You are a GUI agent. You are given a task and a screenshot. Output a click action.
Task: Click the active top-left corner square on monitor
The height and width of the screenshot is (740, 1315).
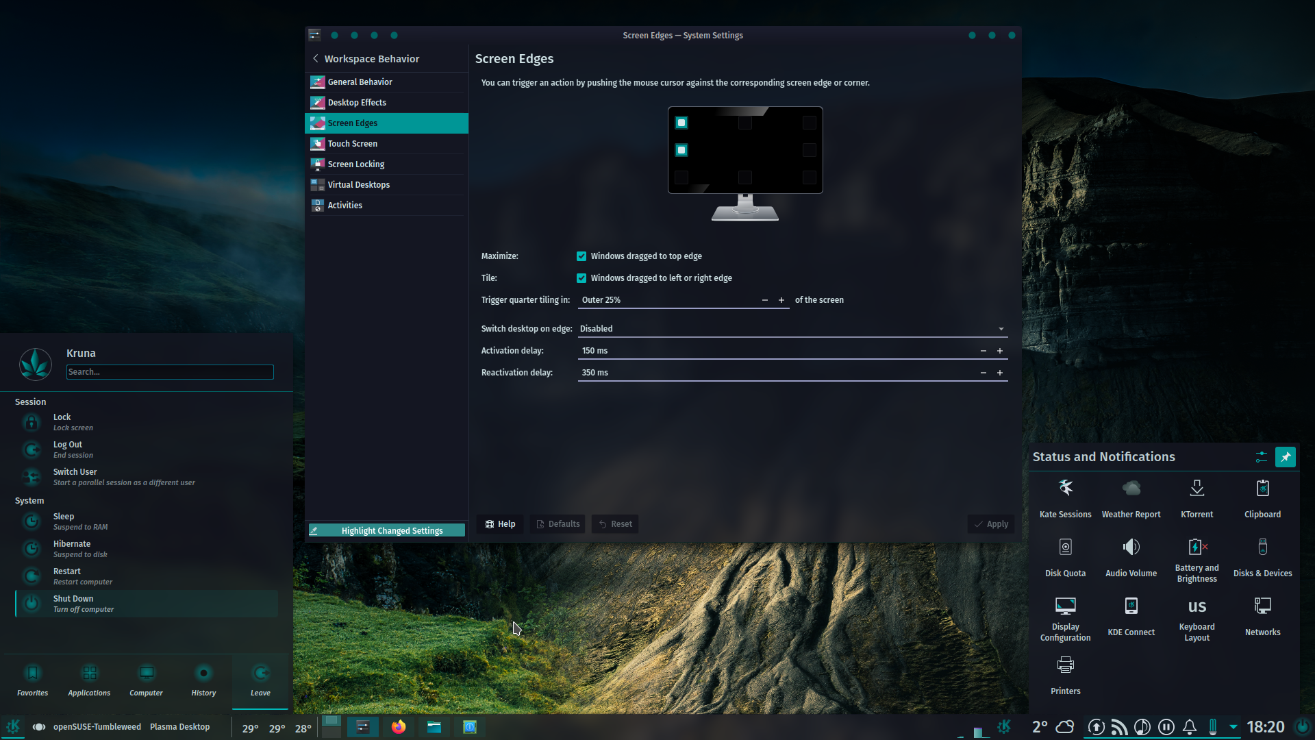[x=681, y=123]
